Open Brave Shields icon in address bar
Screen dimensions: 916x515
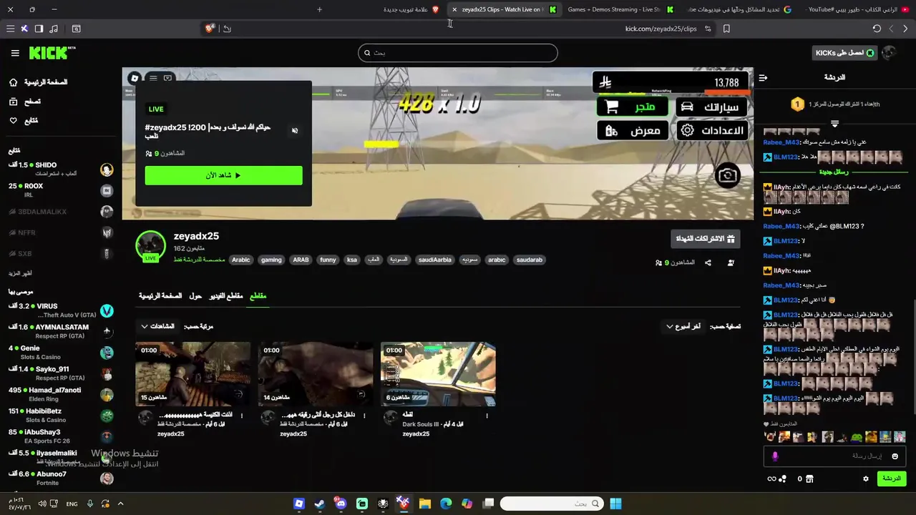(x=209, y=29)
